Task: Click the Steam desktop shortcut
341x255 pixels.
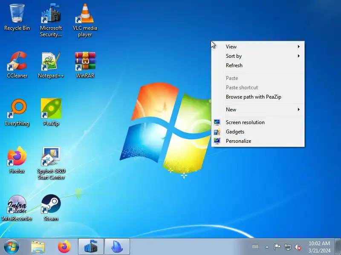Action: pyautogui.click(x=51, y=208)
